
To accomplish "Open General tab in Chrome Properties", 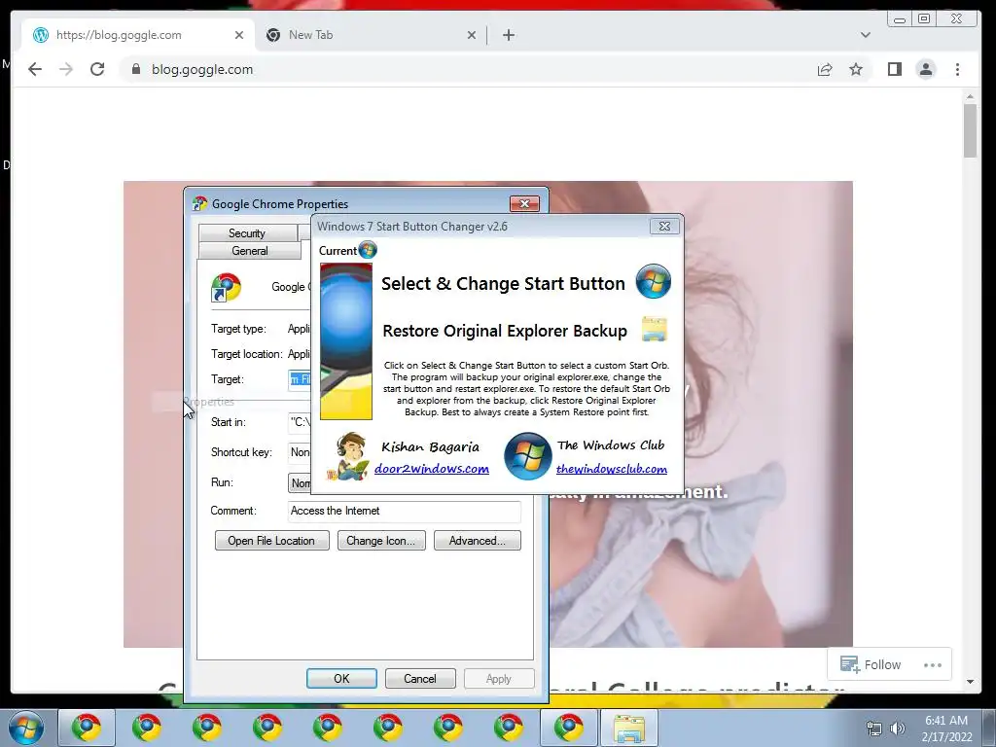I will click(x=250, y=251).
